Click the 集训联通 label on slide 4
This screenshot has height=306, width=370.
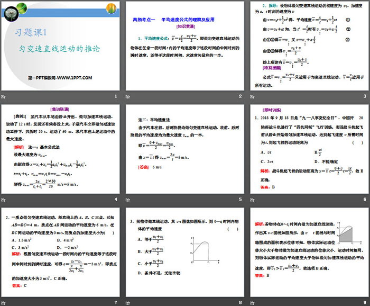(x=60, y=109)
